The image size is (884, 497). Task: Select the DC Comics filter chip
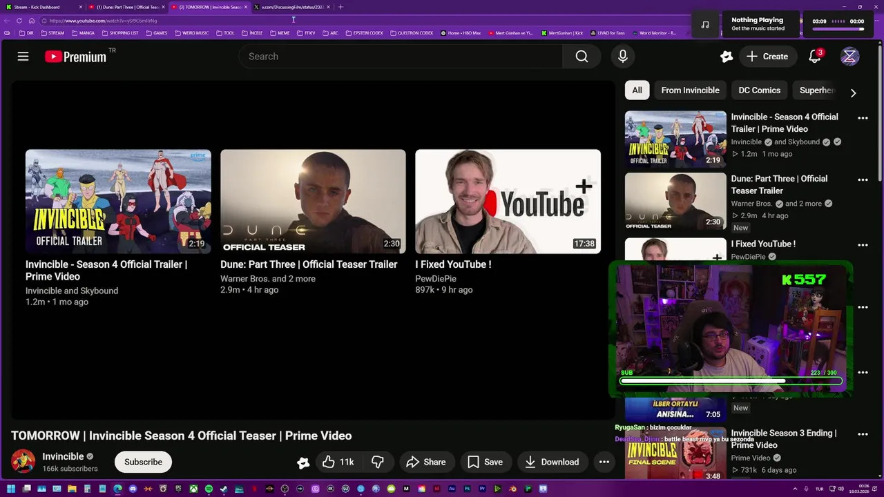tap(759, 90)
